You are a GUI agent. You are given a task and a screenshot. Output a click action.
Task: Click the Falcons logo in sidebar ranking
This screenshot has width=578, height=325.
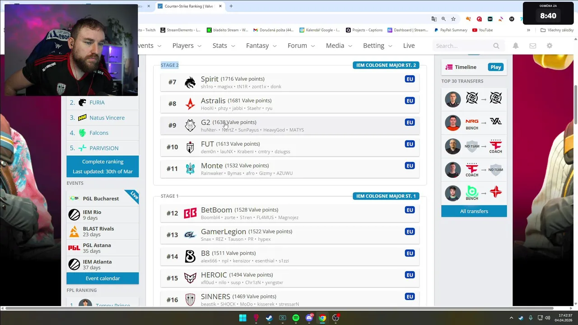(82, 133)
